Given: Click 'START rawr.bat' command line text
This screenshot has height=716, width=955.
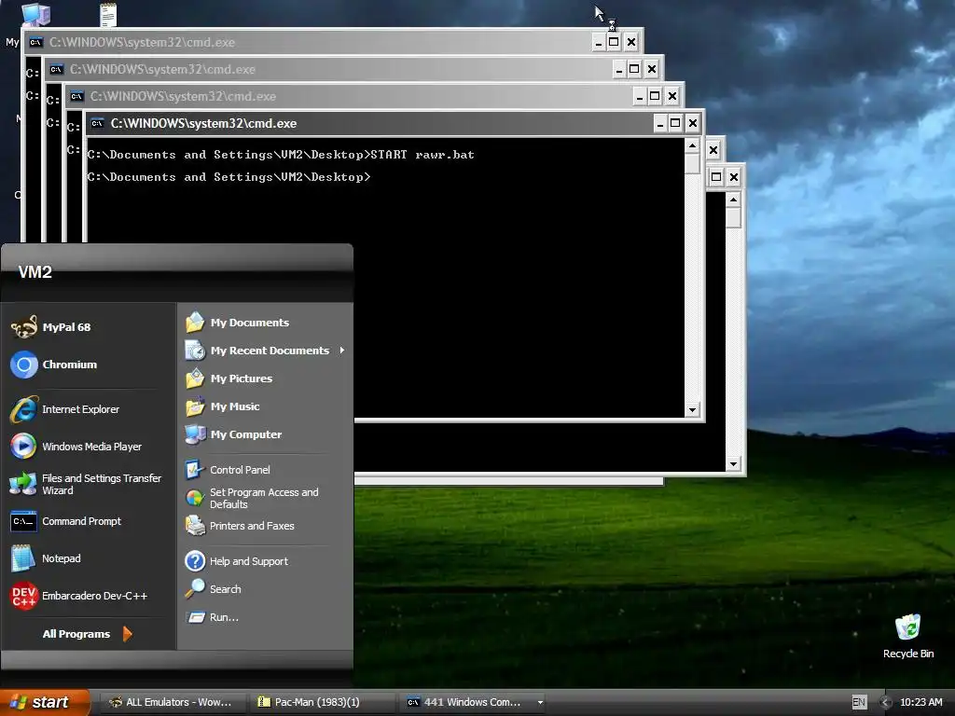Looking at the screenshot, I should point(422,155).
